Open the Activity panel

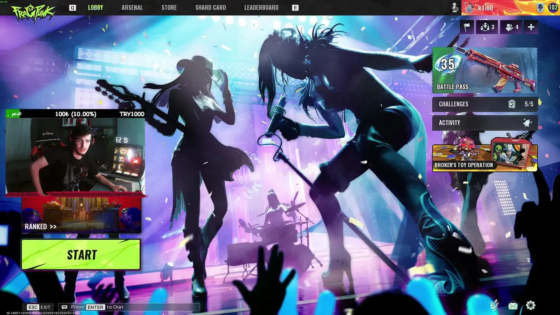point(485,123)
